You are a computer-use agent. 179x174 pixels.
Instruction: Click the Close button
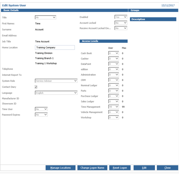click(x=167, y=168)
